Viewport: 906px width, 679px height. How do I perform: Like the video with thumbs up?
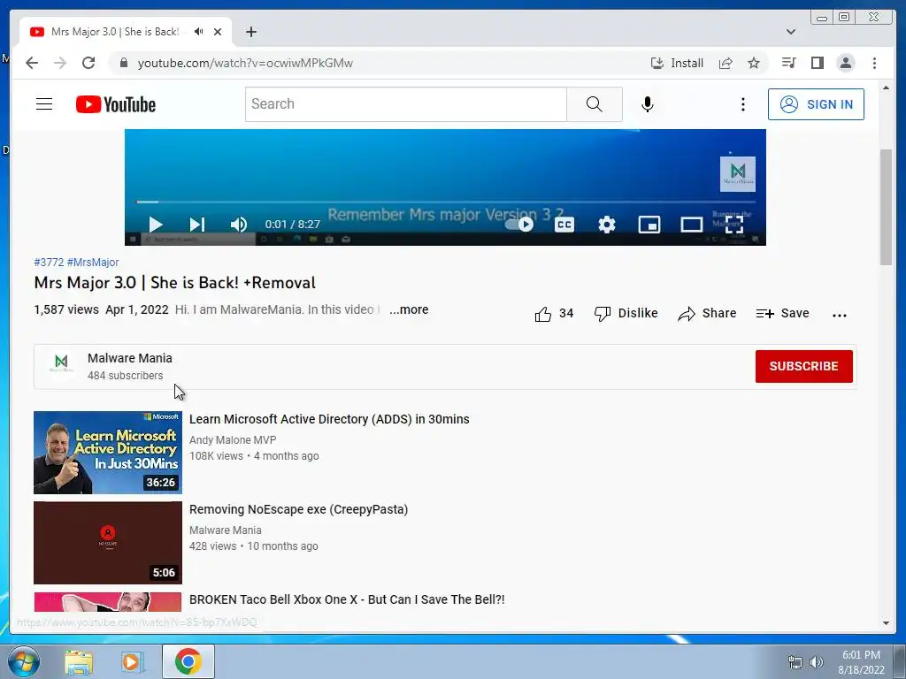tap(554, 314)
